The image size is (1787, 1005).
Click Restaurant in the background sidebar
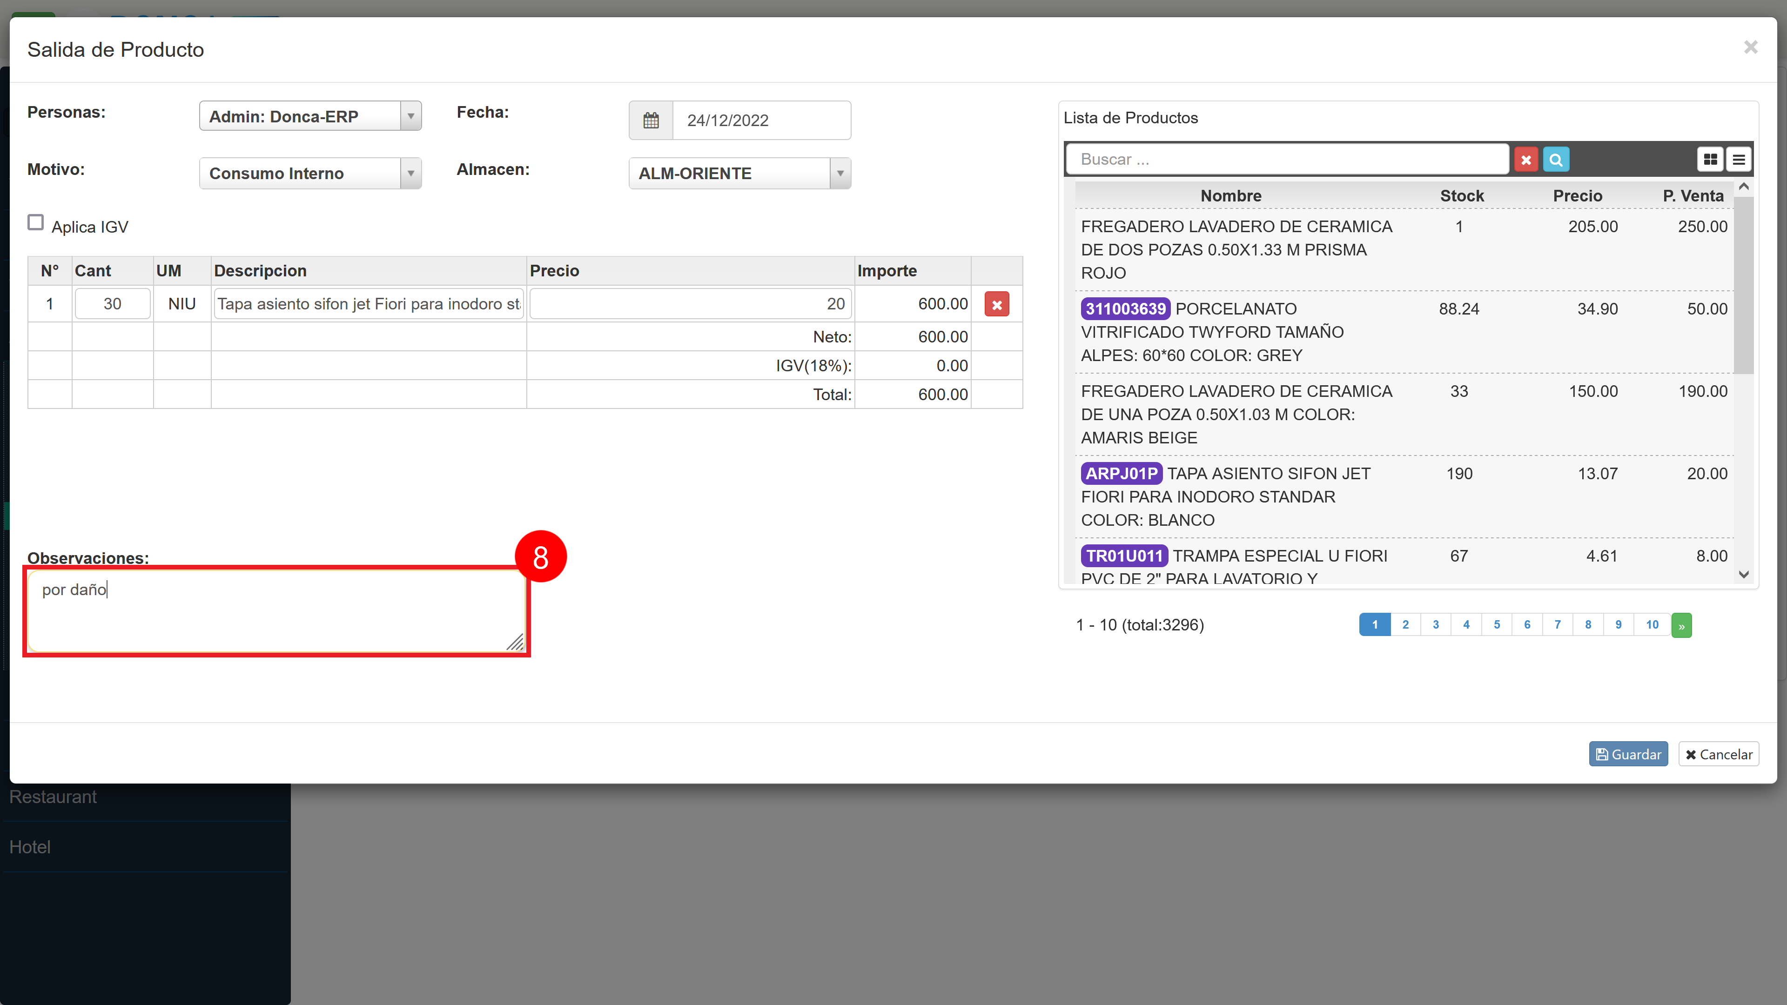pos(54,797)
